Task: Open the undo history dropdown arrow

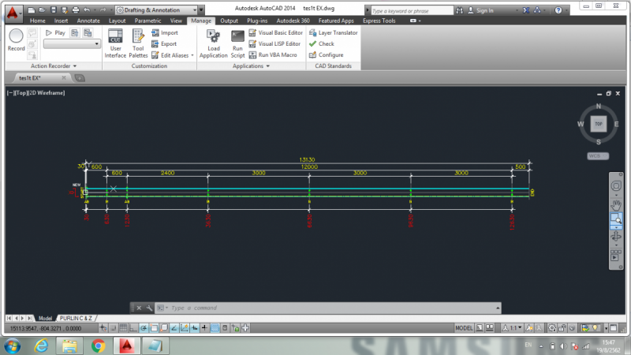Action: tap(95, 10)
